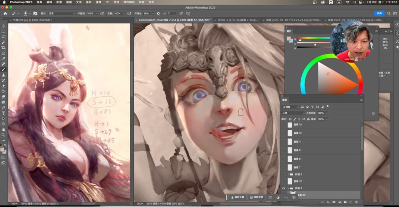Hide the 群組 3 group layer
Screen dimensions: 399x207
[x=283, y=188]
